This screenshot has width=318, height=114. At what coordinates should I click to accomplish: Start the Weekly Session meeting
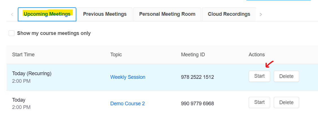pos(259,76)
